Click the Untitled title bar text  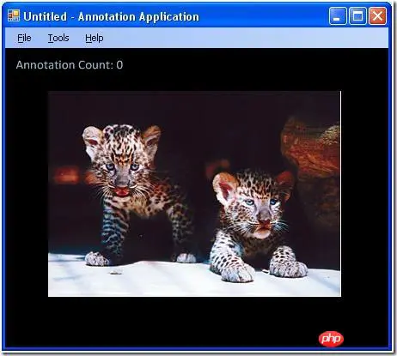click(x=45, y=16)
